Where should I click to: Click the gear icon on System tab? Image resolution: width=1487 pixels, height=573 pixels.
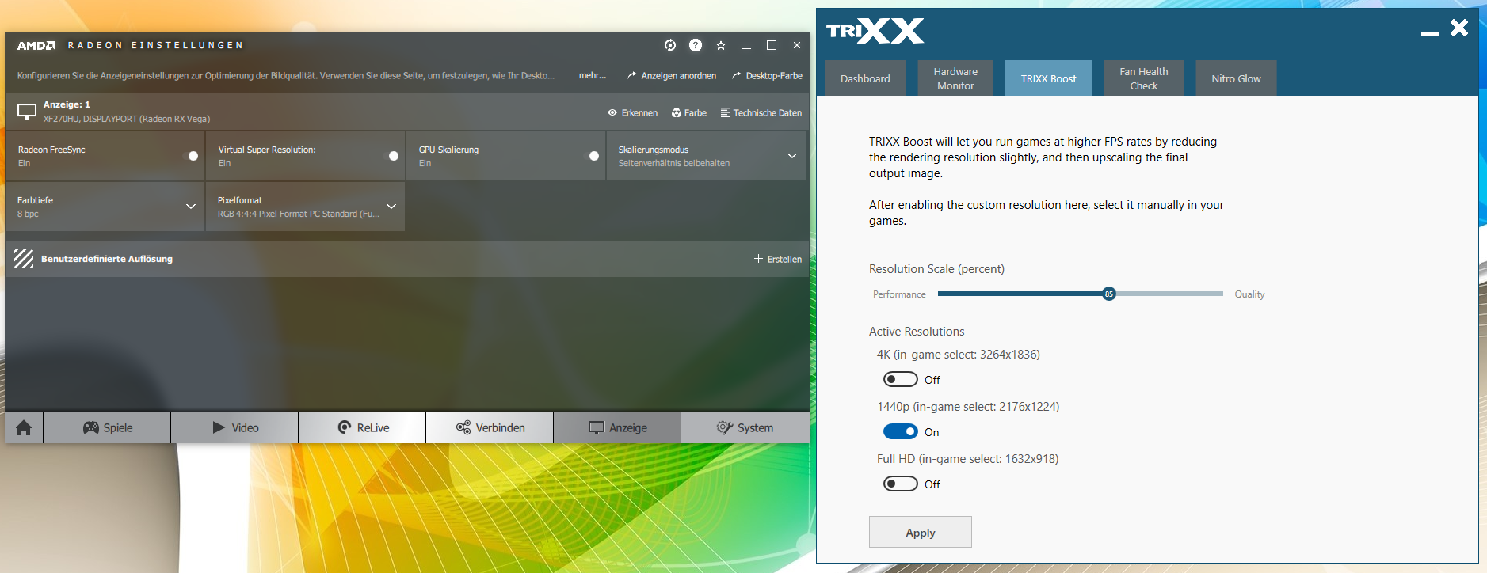725,427
